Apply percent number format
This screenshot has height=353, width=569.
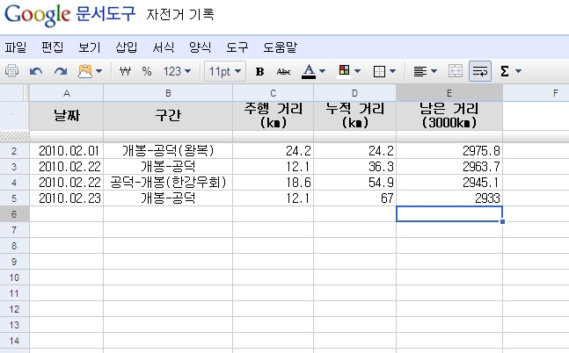point(147,71)
